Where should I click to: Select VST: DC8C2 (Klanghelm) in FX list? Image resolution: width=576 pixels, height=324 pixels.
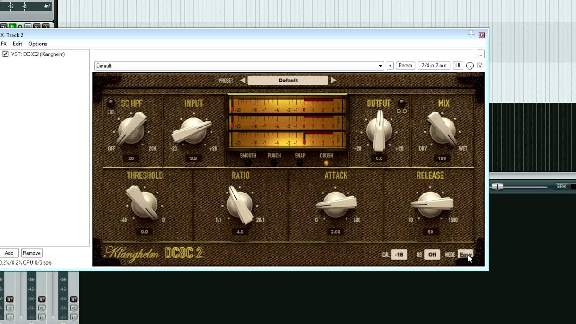click(38, 54)
